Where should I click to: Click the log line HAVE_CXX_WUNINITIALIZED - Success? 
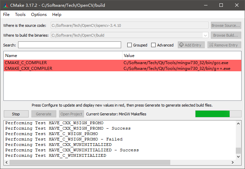click(x=72, y=150)
